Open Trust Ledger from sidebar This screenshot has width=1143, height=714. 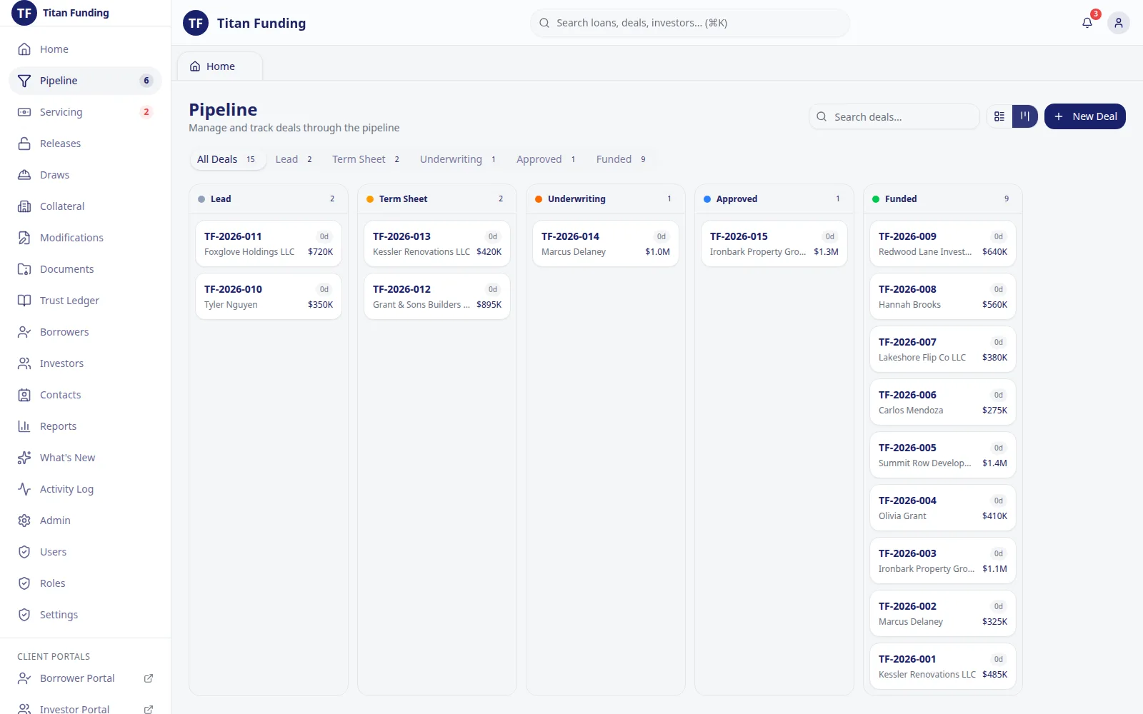85,301
